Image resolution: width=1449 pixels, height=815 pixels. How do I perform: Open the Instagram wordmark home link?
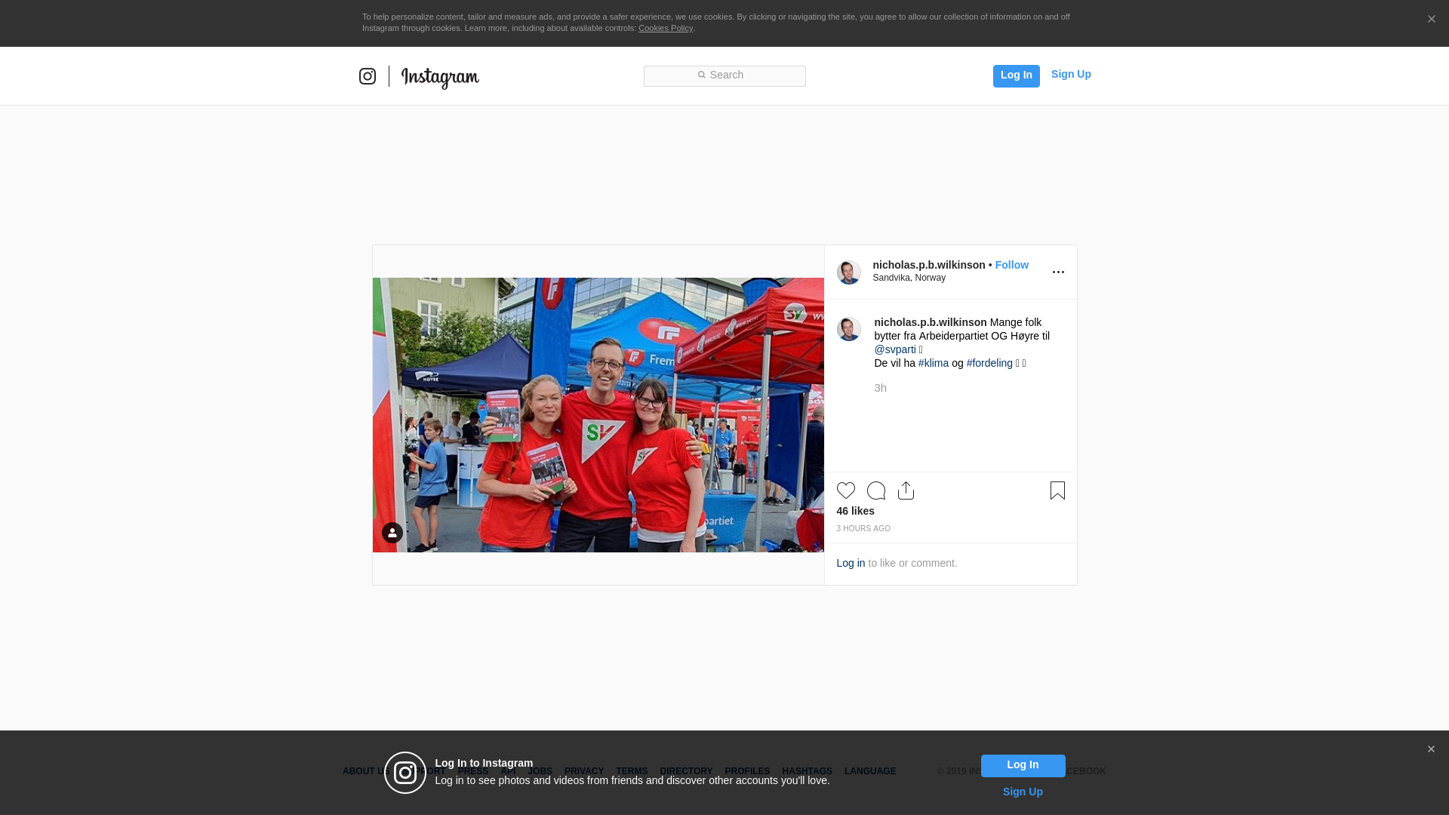pyautogui.click(x=440, y=78)
